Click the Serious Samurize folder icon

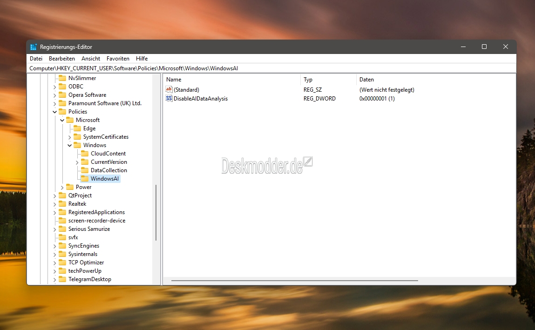62,229
